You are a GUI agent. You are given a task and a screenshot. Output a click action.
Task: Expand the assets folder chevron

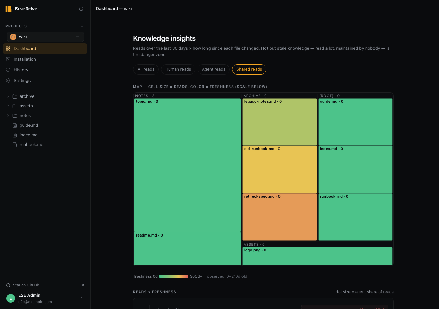[x=8, y=106]
